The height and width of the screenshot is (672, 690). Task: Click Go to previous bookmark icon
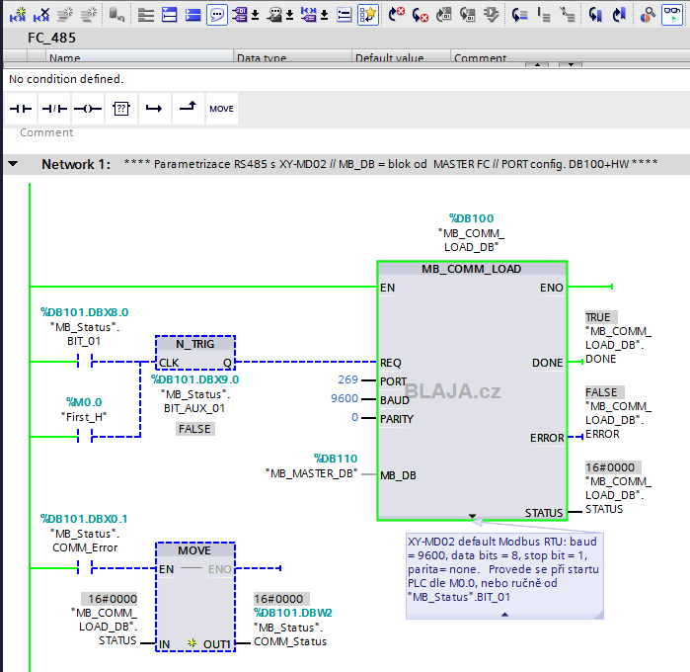(x=620, y=15)
